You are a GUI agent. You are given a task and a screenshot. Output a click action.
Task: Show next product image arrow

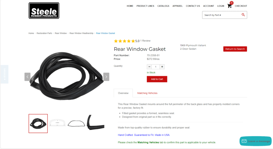tap(106, 77)
